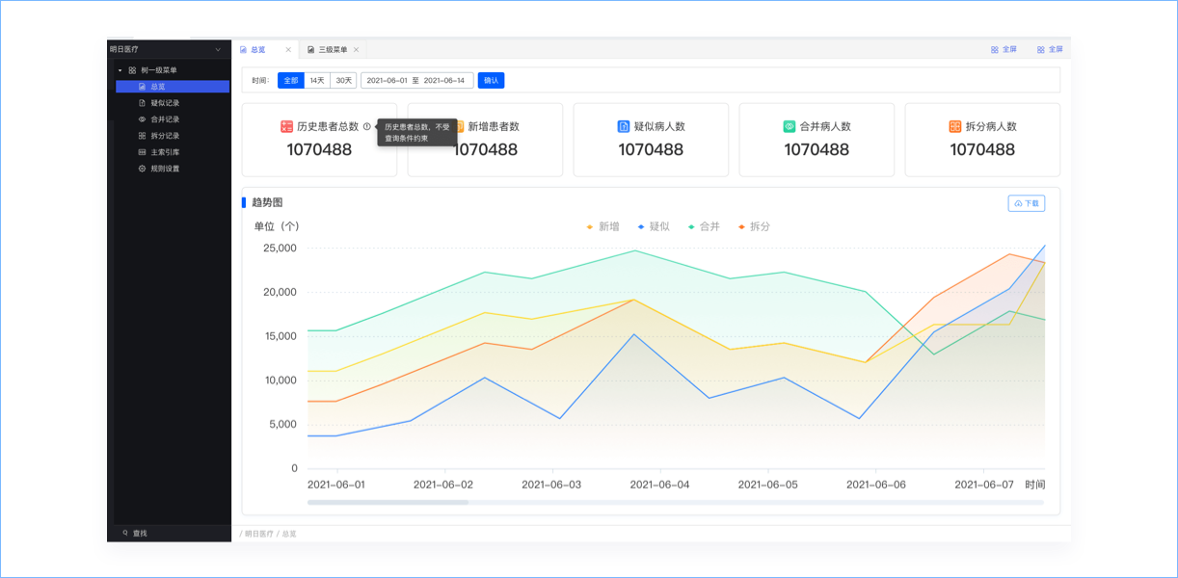Select the 全部 time range option

coord(290,81)
